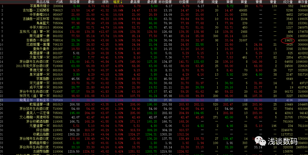Select the 茶葉指數 row

pos(154,78)
